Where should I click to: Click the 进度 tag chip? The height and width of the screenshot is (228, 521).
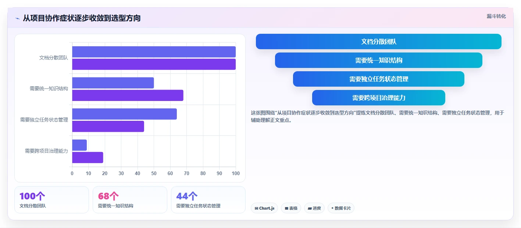click(314, 208)
